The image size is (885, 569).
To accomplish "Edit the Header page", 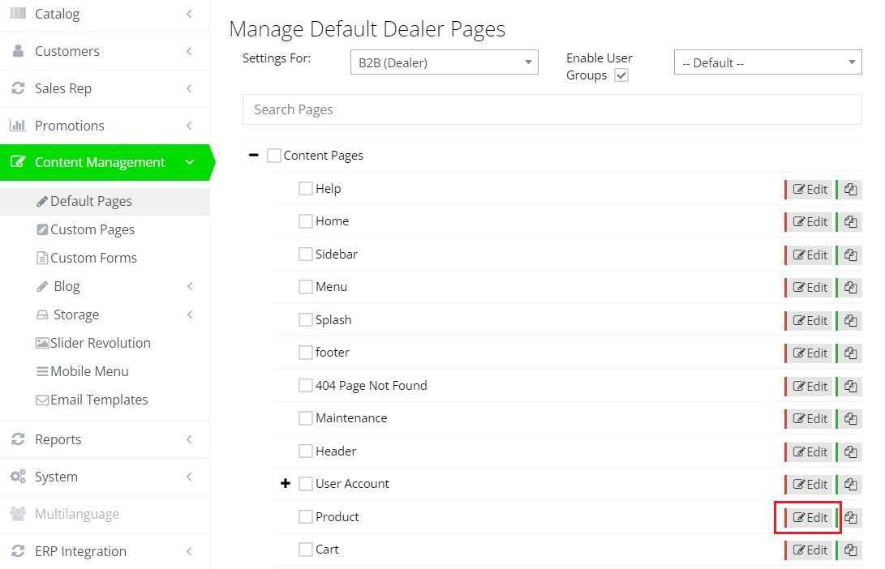I will tap(810, 451).
